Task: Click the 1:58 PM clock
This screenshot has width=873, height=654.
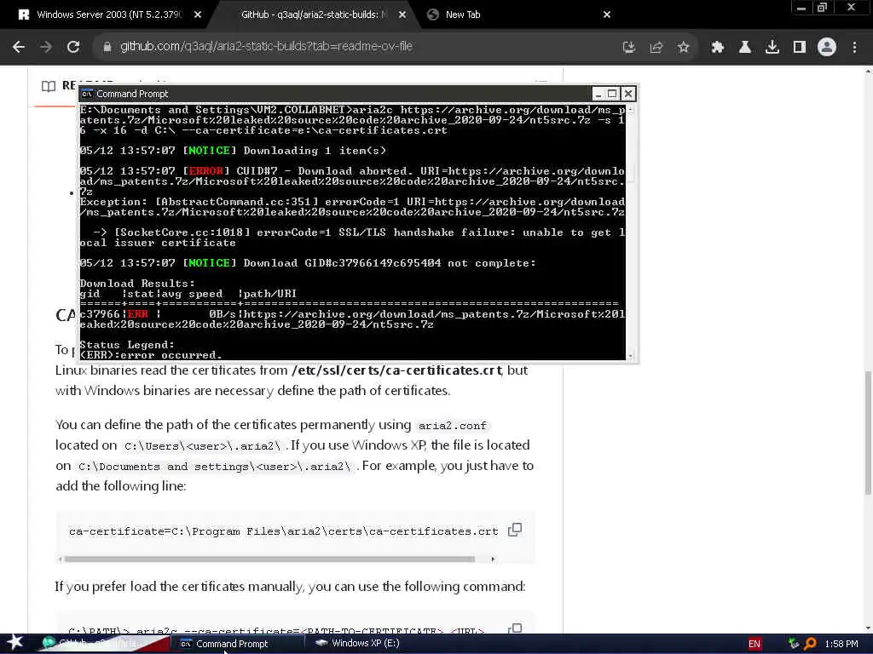Action: pyautogui.click(x=841, y=644)
